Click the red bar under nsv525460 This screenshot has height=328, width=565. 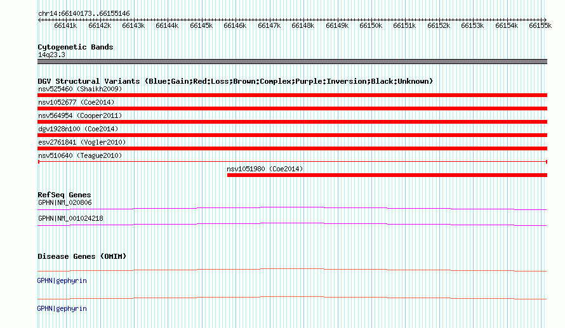pyautogui.click(x=292, y=95)
